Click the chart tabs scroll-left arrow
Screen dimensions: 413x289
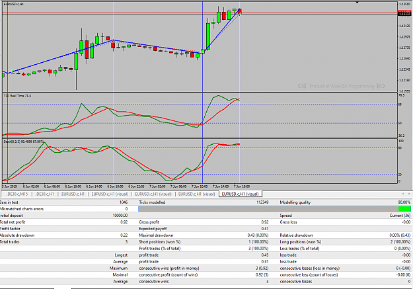click(x=402, y=194)
